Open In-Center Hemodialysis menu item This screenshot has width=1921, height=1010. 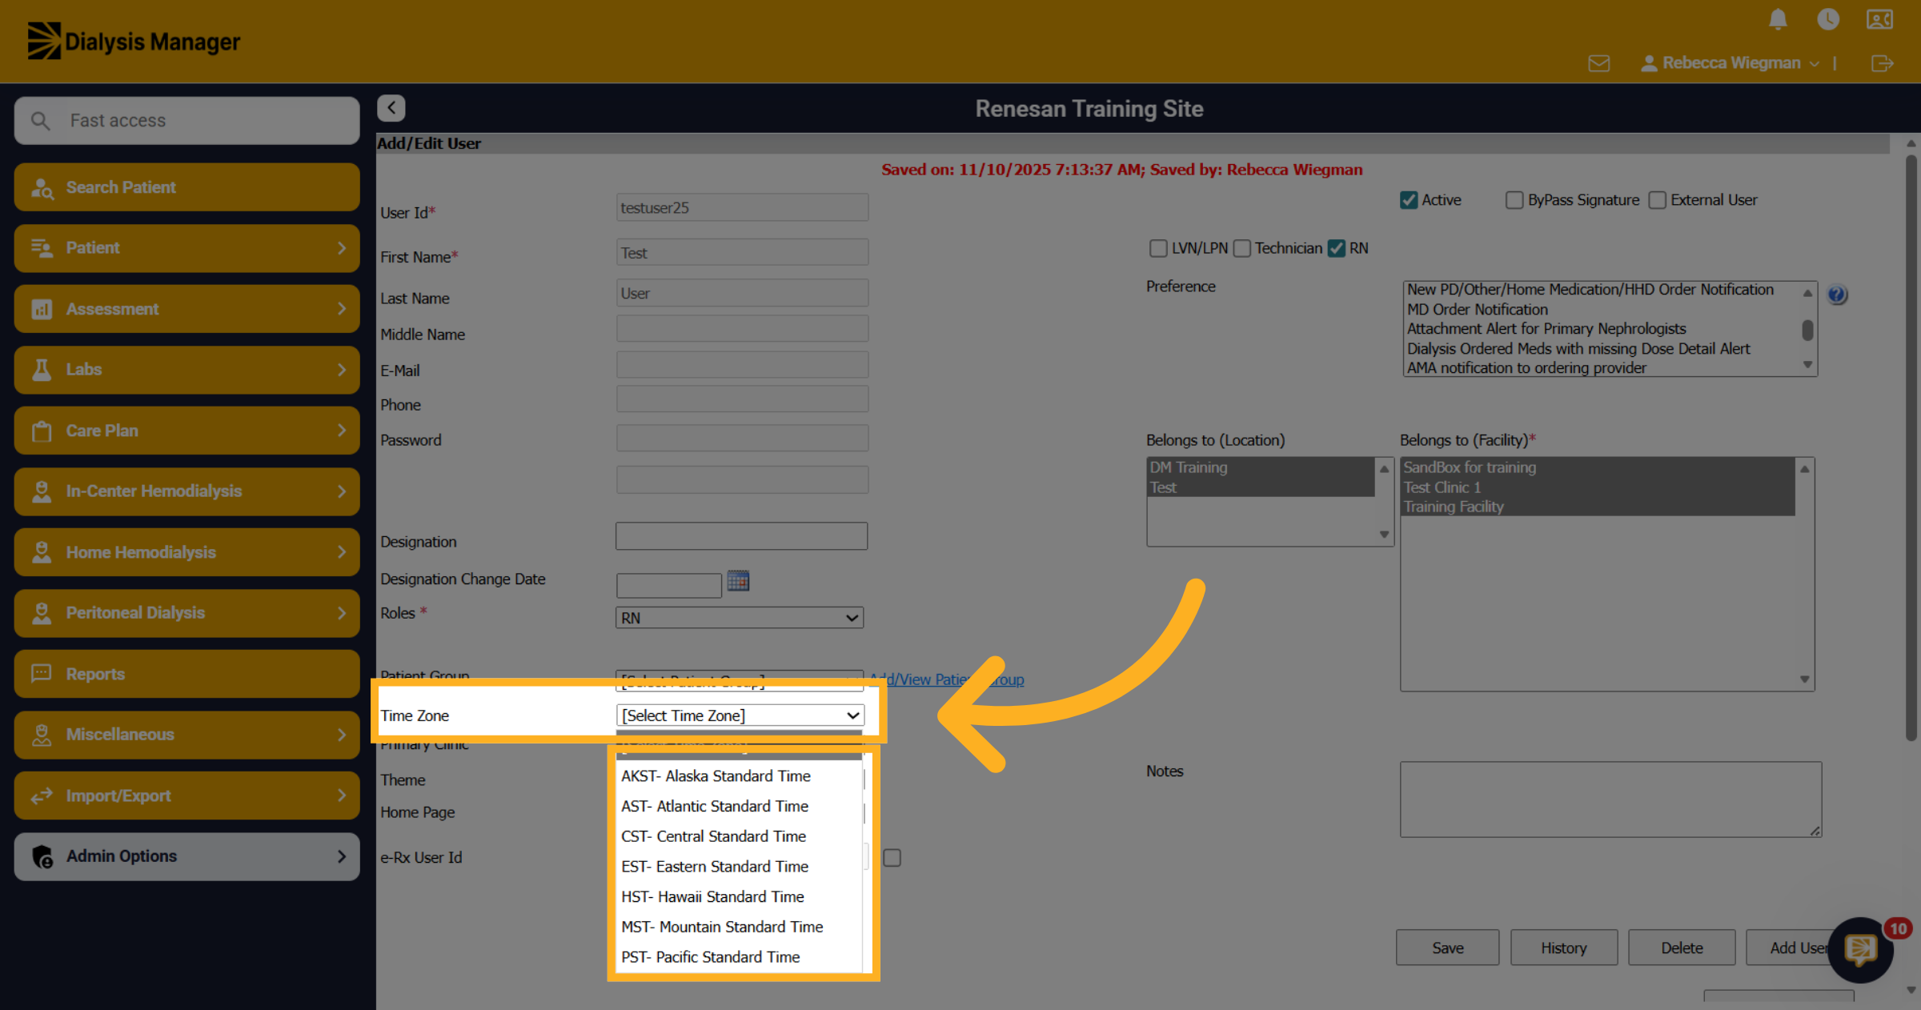pyautogui.click(x=186, y=491)
